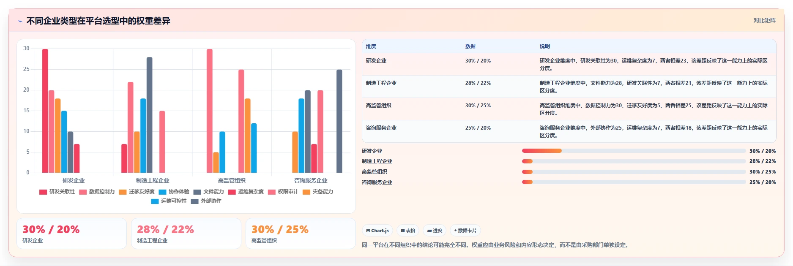Click the 研发企业 progress bar
The width and height of the screenshot is (793, 266).
point(634,151)
